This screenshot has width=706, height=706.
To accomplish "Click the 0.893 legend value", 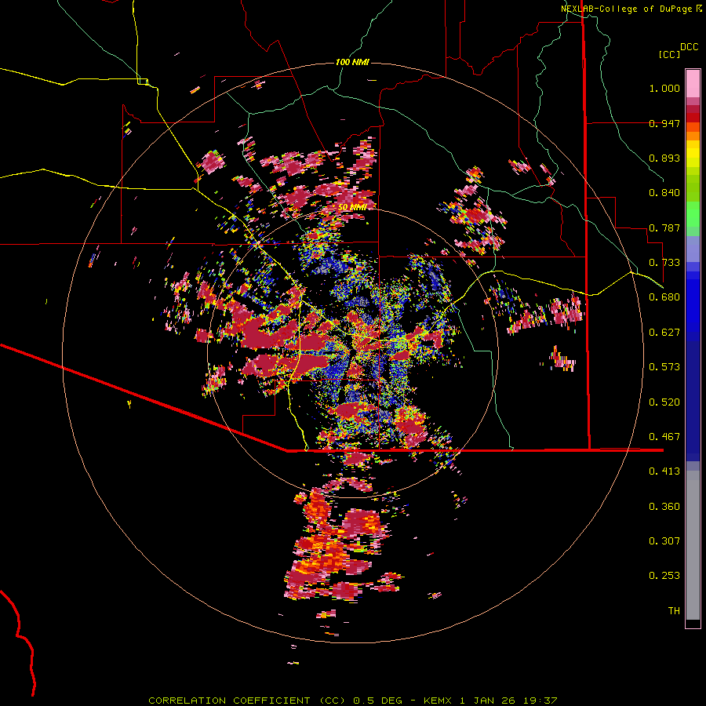I will coord(664,158).
